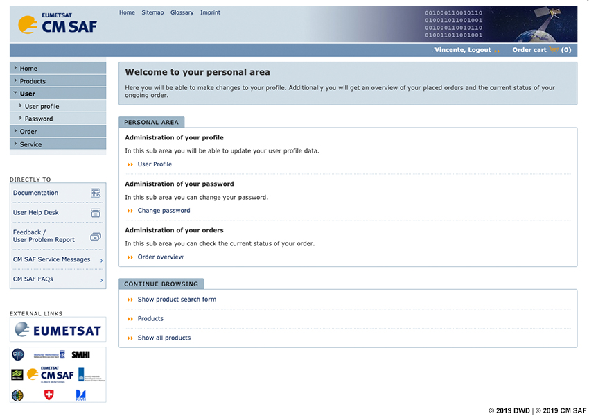Log out via Vincente, Logout link
Screen dimensions: 589x416
(463, 50)
